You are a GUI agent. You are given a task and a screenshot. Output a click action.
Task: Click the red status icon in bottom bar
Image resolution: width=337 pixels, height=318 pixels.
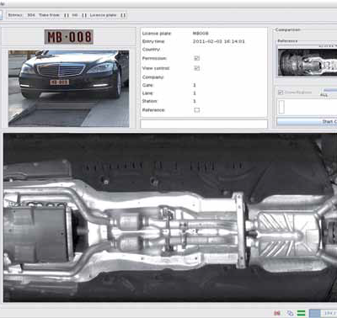point(277,313)
